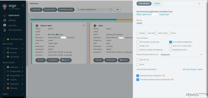This screenshot has width=208, height=98.
Task: Collapse the SYNC STATUS filter section
Action: click(23, 44)
